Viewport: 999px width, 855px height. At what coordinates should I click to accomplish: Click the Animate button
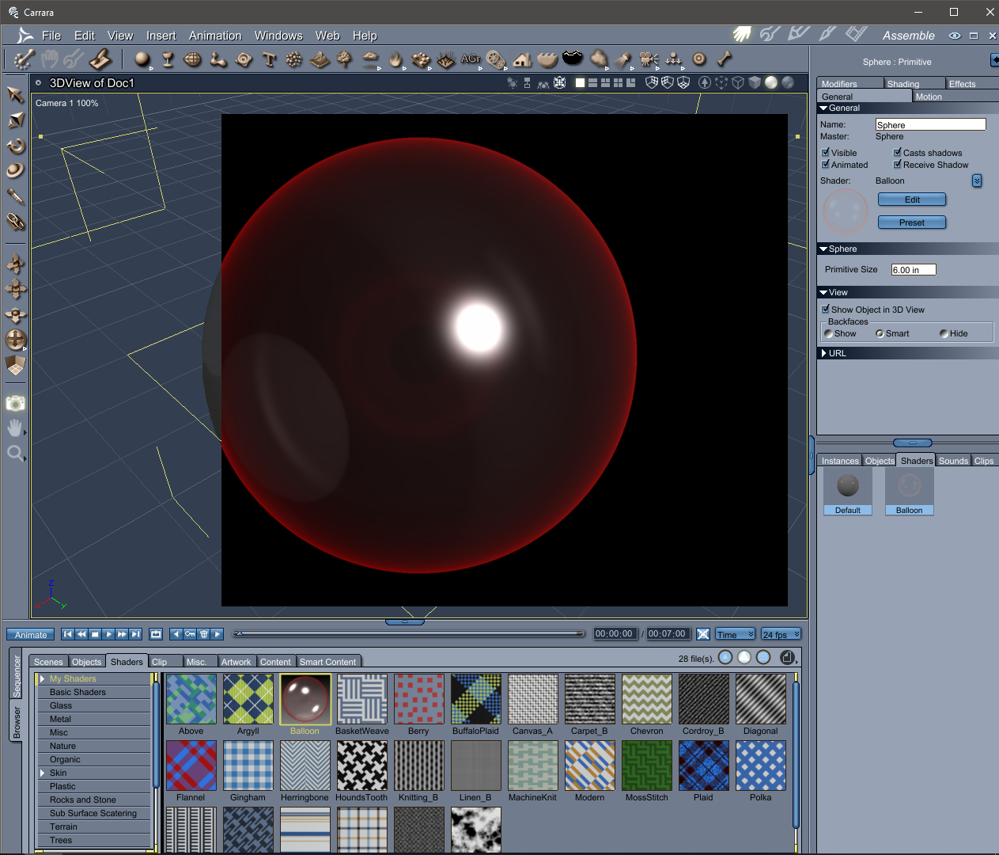(31, 635)
